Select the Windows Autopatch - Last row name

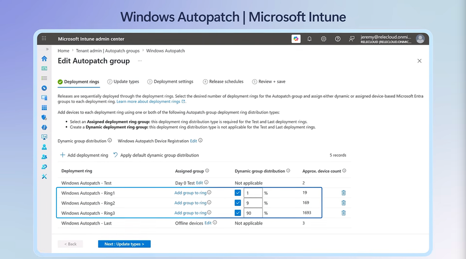point(86,223)
